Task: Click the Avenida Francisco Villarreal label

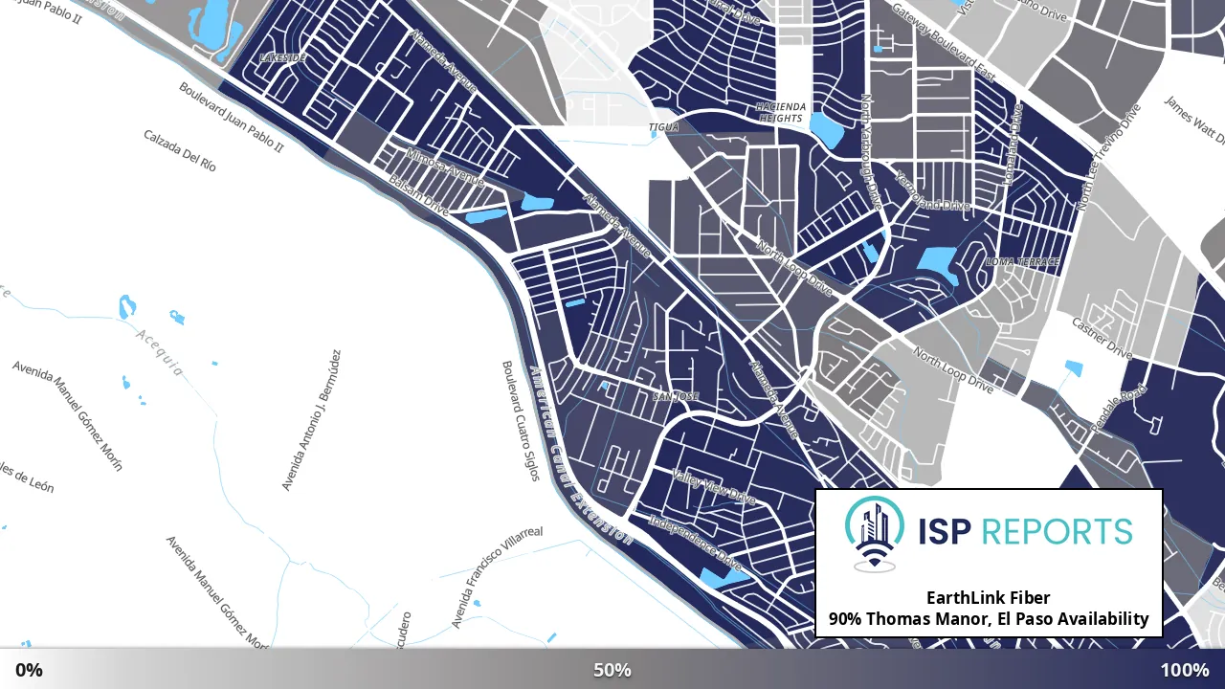Action: pyautogui.click(x=497, y=577)
